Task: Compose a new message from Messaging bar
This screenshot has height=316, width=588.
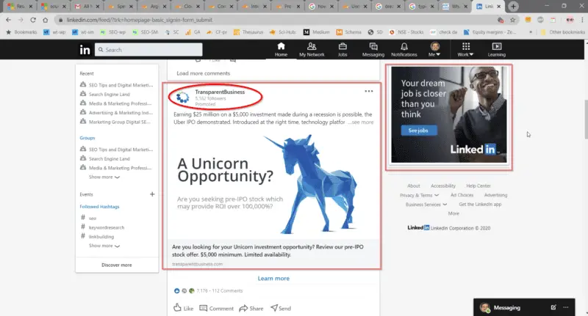Action: [x=553, y=307]
